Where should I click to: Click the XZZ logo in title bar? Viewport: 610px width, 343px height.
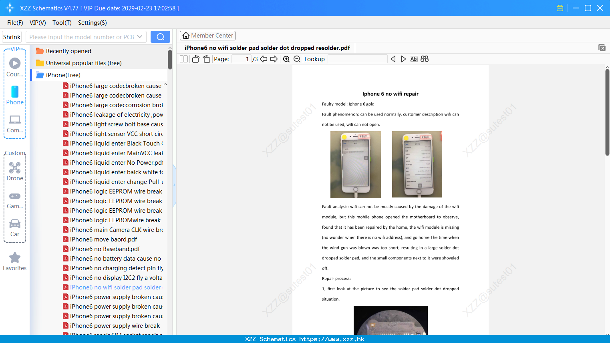pos(10,8)
